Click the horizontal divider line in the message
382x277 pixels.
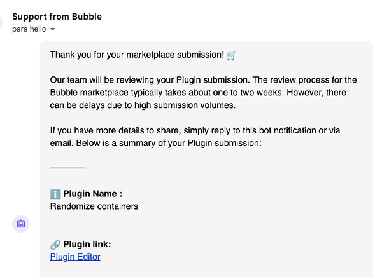(67, 168)
